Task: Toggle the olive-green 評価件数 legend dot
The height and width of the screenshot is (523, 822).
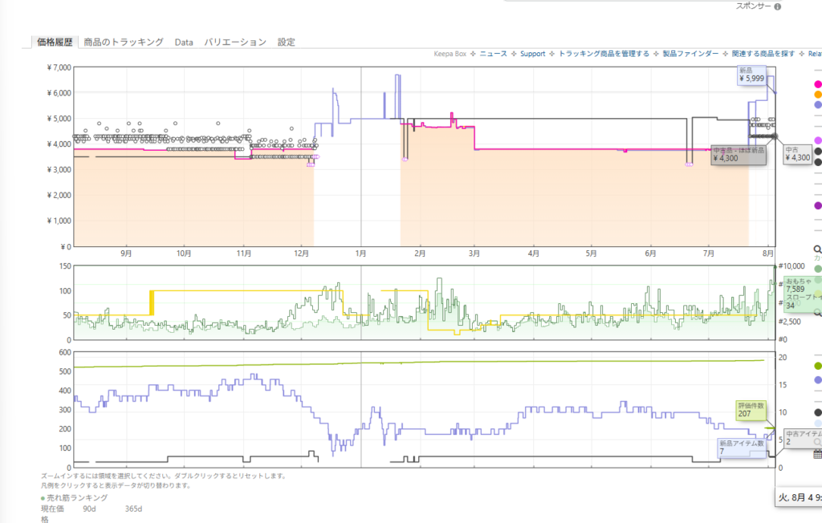Action: coord(817,366)
